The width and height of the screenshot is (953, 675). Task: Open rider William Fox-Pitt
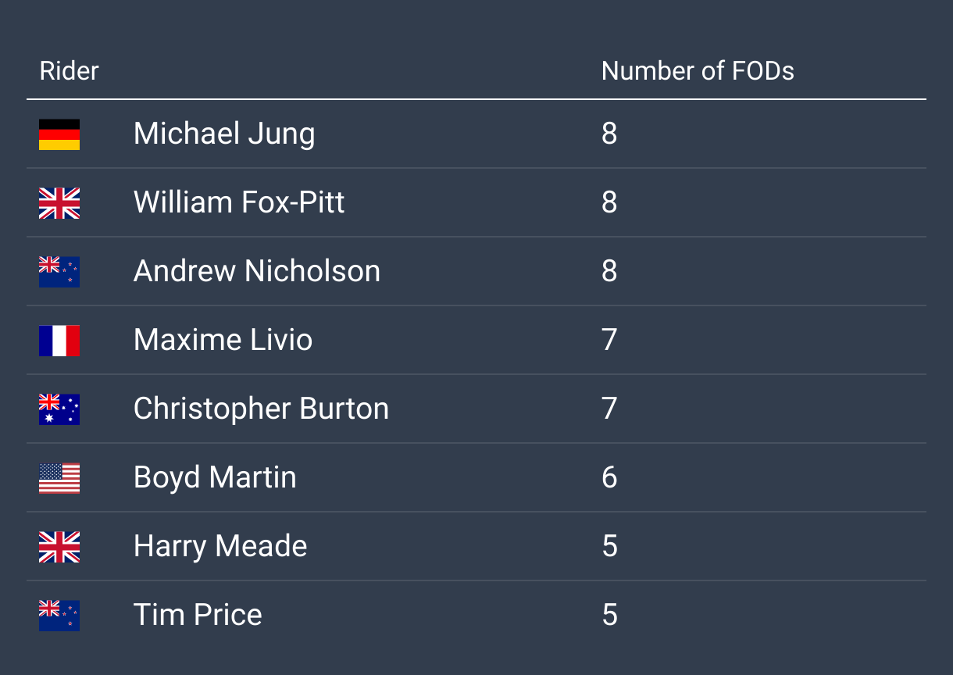pyautogui.click(x=239, y=203)
